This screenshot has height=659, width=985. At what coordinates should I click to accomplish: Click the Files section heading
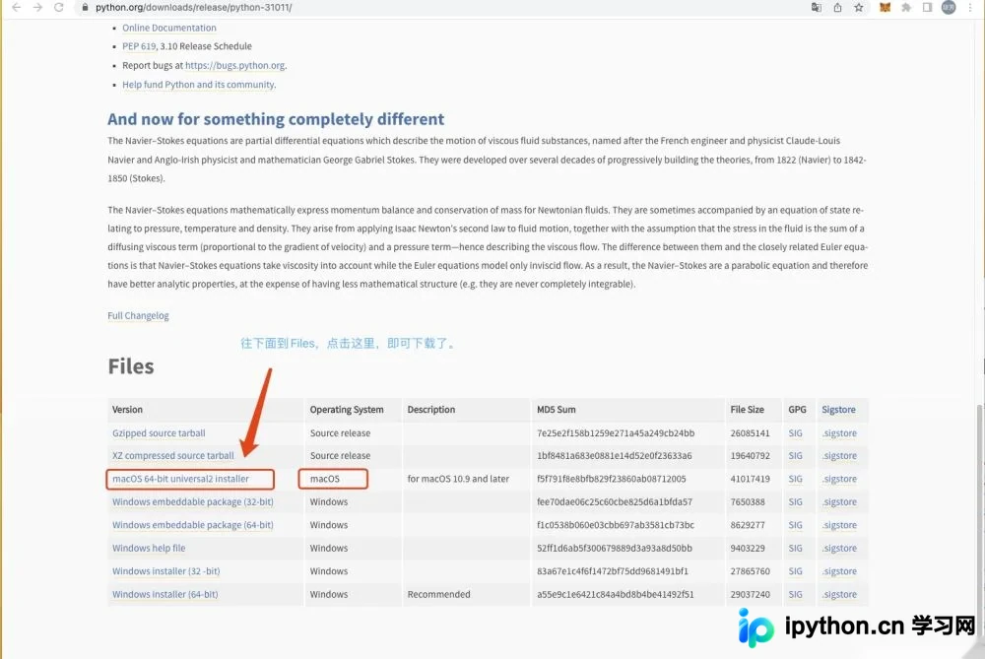pos(131,366)
